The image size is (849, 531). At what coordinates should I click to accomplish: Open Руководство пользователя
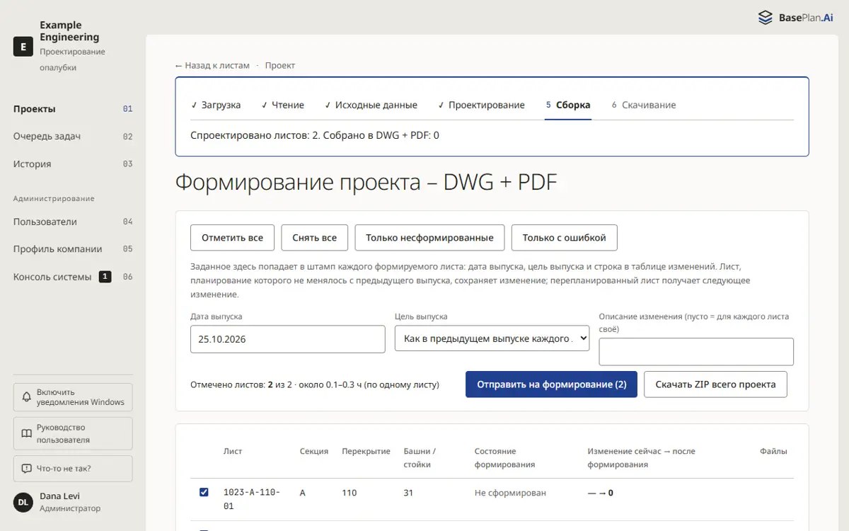[x=73, y=433]
